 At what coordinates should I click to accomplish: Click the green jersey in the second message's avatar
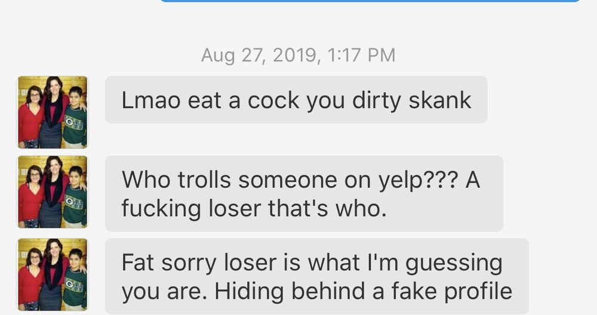[x=75, y=206]
